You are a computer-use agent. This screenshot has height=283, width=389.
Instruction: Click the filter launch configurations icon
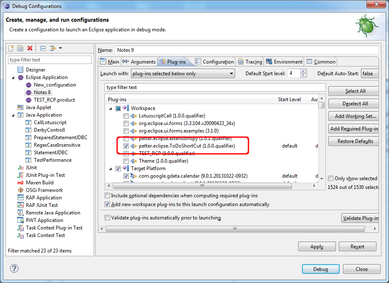pos(53,48)
